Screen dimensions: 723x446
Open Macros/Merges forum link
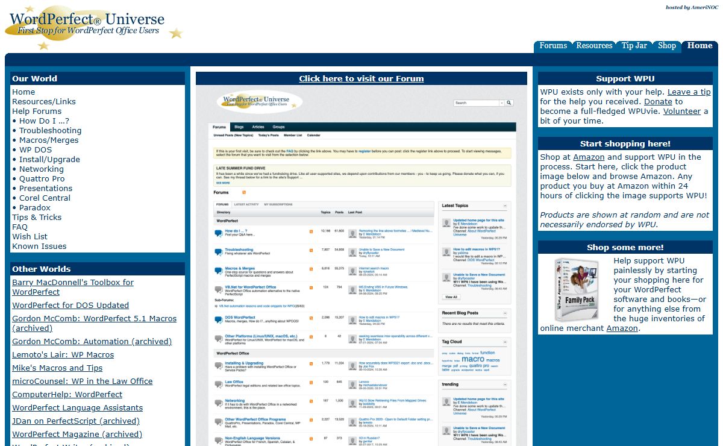point(49,140)
